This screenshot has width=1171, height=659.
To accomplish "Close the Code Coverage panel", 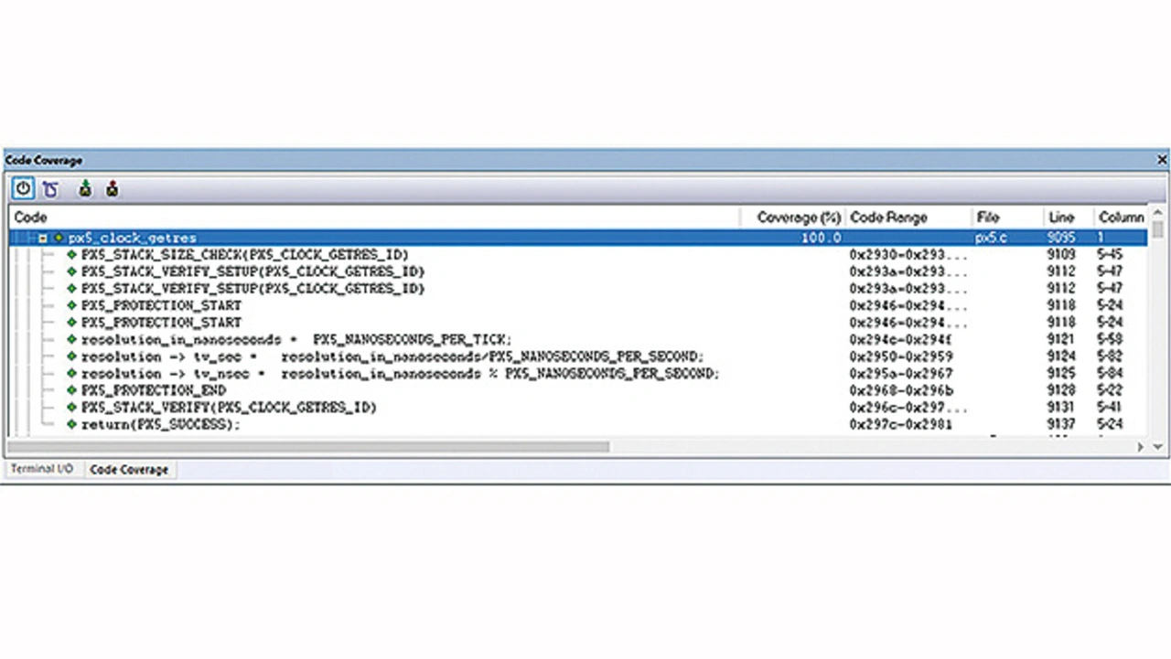I will coord(1162,160).
